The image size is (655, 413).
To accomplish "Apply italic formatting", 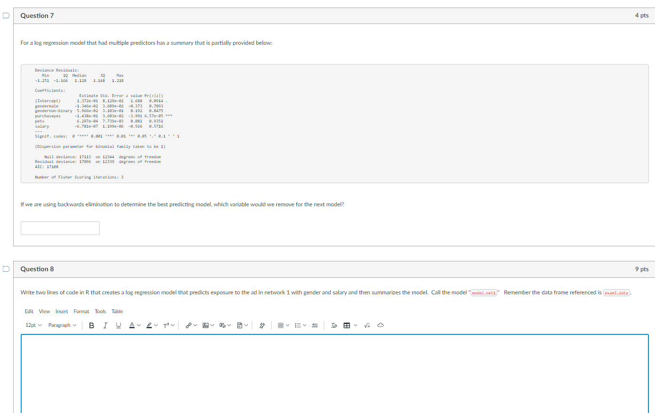I will coord(105,325).
